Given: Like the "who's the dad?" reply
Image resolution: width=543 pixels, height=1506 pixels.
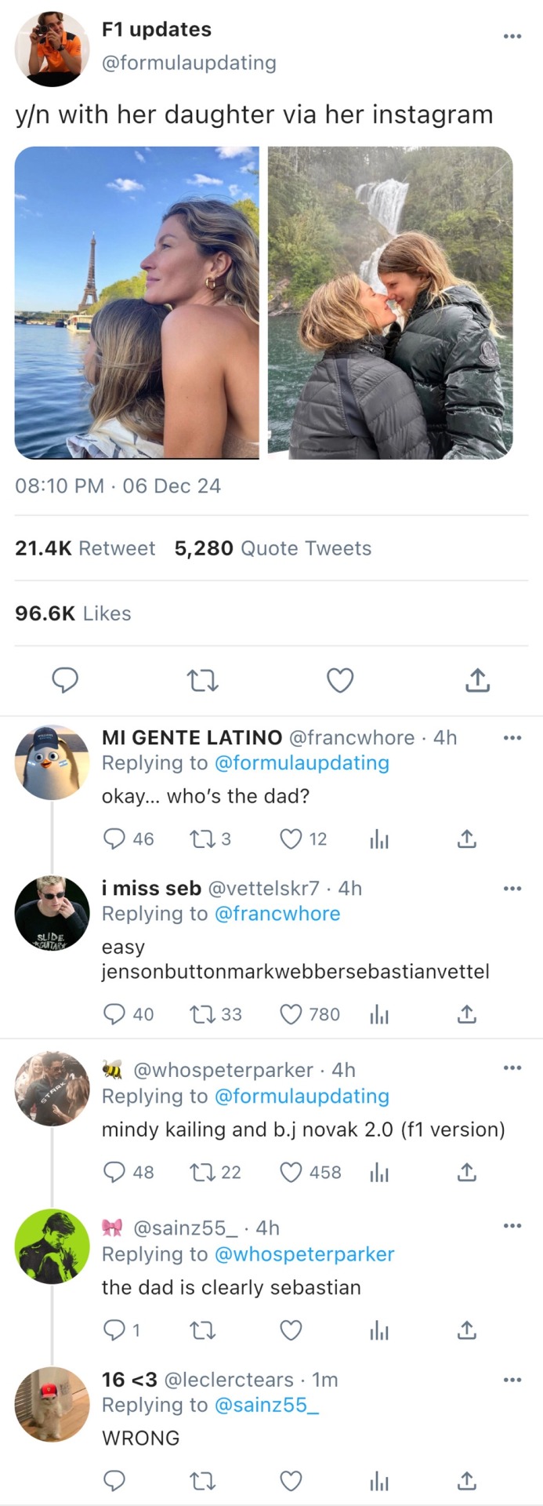Looking at the screenshot, I should (x=291, y=839).
